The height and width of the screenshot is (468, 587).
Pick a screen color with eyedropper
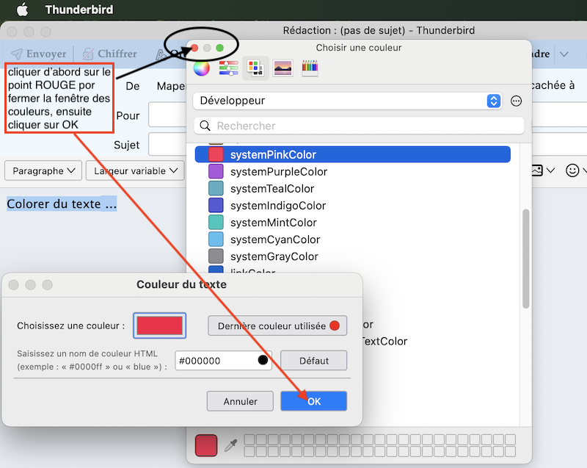[x=230, y=445]
